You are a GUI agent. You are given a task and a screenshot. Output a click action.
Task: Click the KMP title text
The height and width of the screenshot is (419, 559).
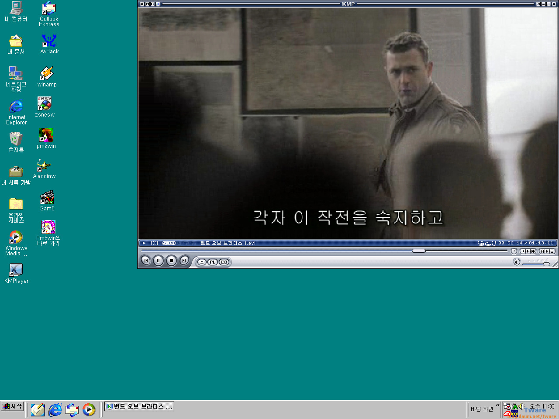pos(349,4)
